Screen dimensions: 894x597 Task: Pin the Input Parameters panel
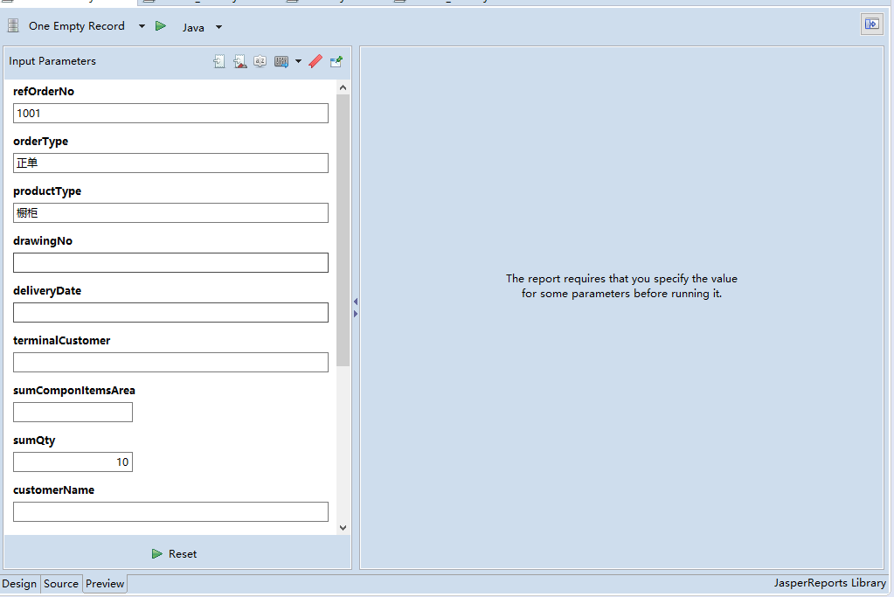(x=336, y=61)
